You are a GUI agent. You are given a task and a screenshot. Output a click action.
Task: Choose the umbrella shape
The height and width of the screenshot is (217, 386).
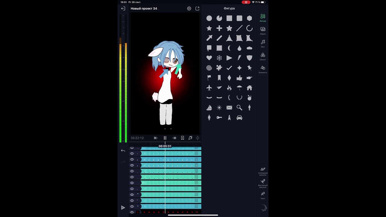click(x=239, y=88)
